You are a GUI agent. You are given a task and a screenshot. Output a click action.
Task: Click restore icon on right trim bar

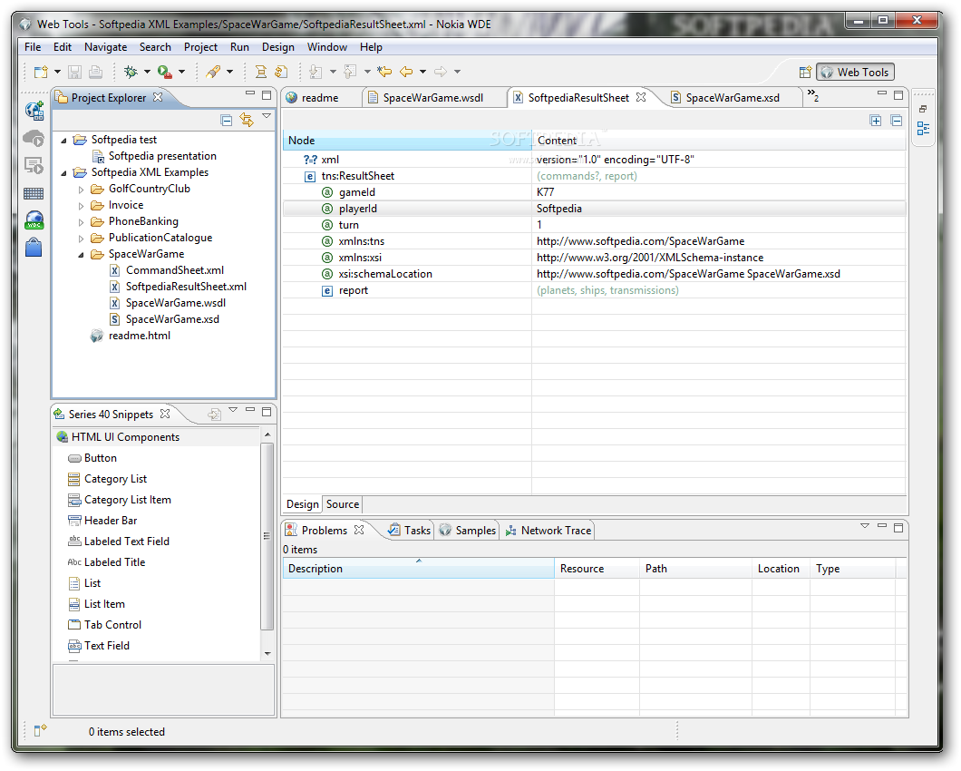[x=923, y=109]
